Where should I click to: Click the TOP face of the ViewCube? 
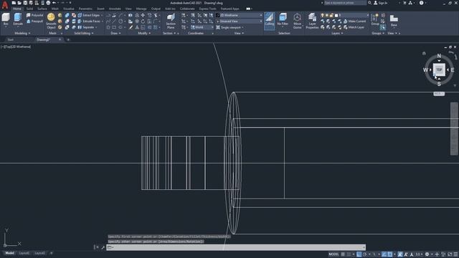click(x=439, y=70)
